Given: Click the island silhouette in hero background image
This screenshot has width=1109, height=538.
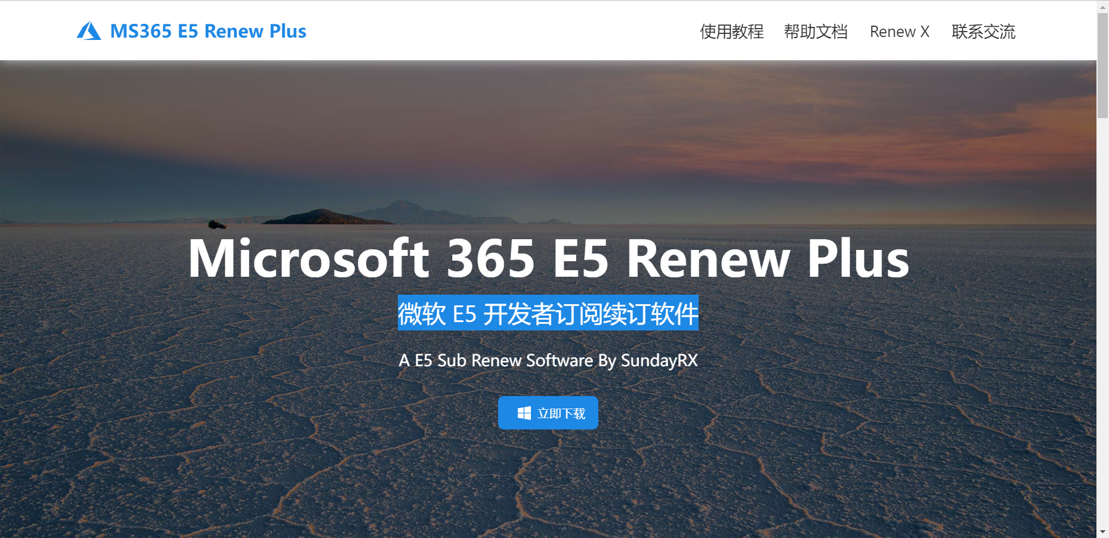Looking at the screenshot, I should (325, 217).
